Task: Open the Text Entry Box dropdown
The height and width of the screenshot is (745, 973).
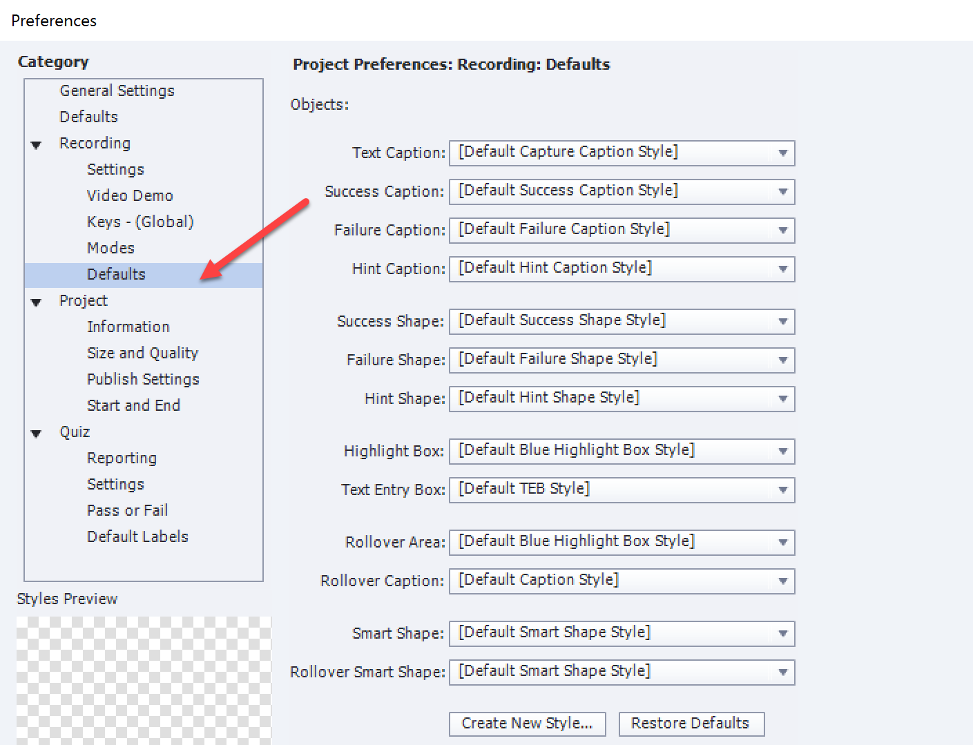Action: (782, 490)
